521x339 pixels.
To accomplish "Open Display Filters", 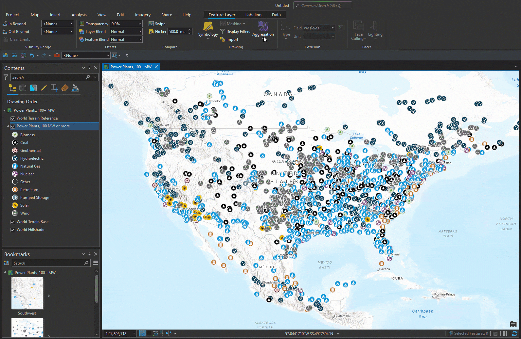I will coord(235,32).
